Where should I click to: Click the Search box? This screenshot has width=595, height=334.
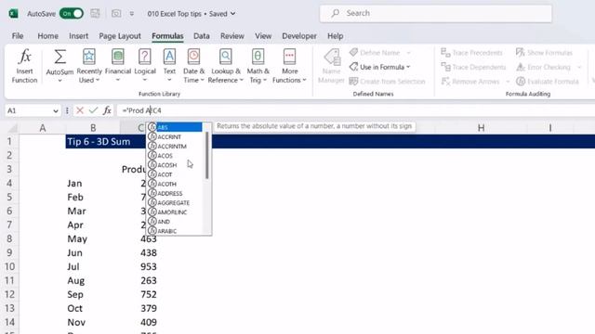pos(436,13)
